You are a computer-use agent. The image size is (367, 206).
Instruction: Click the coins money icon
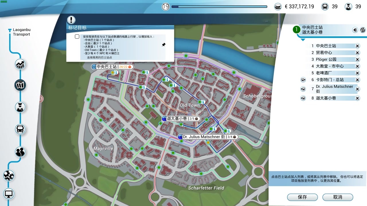(278, 7)
